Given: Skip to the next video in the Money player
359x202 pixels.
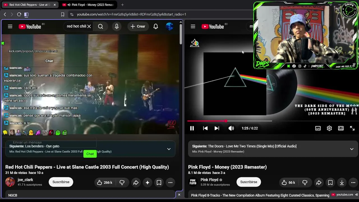Looking at the screenshot, I should (217, 128).
